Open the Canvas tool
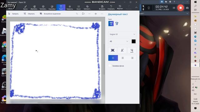The width and height of the screenshot is (200, 112). pos(78,7)
